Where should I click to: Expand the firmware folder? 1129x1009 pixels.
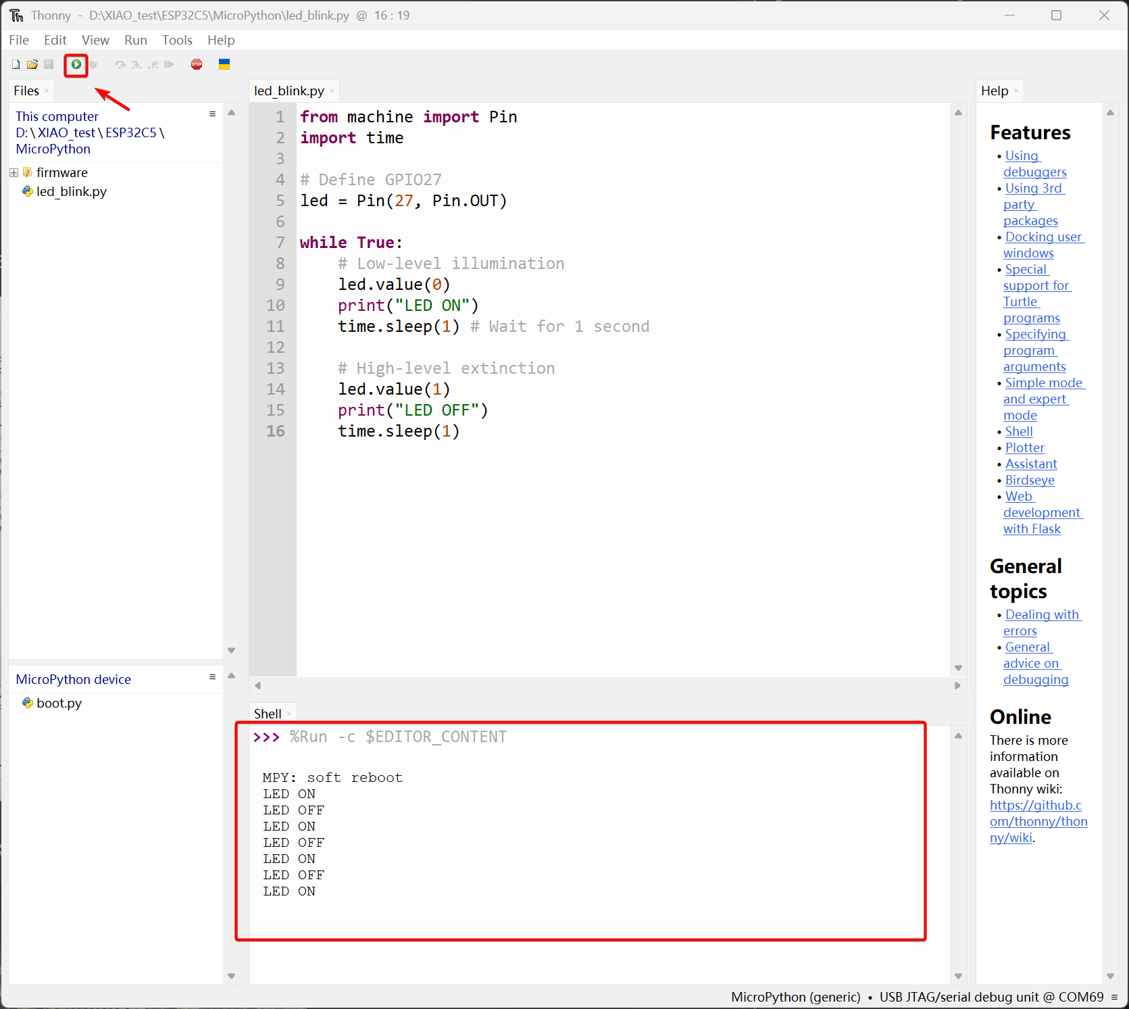click(14, 173)
